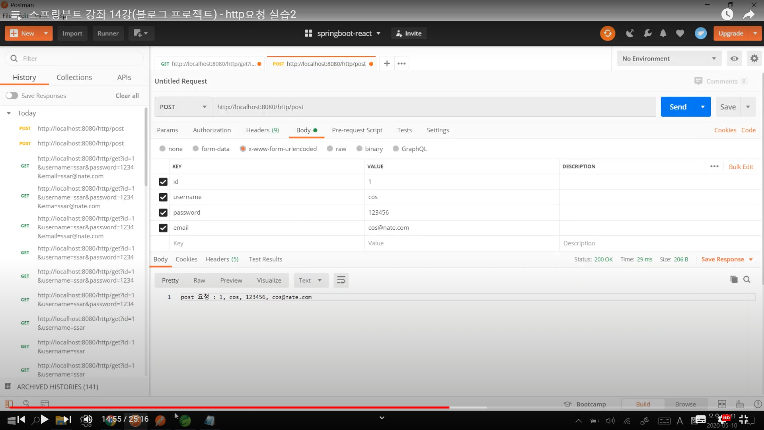Toggle Save Responses switch
Image resolution: width=764 pixels, height=430 pixels.
[12, 96]
